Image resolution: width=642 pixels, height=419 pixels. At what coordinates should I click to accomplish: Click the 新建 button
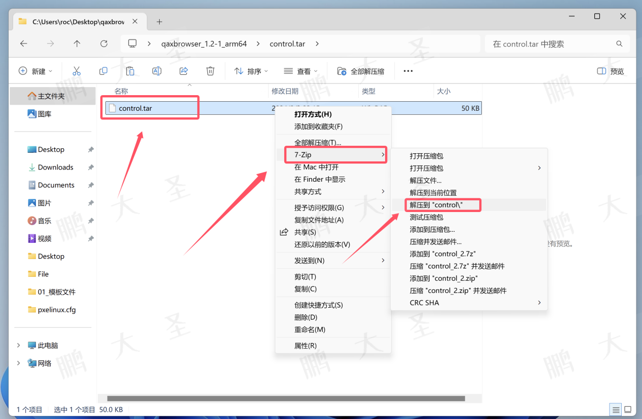tap(35, 71)
